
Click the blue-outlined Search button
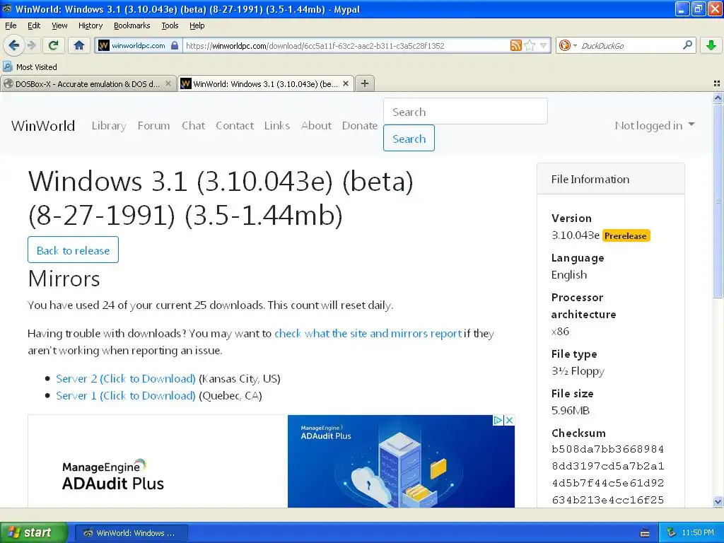coord(409,138)
